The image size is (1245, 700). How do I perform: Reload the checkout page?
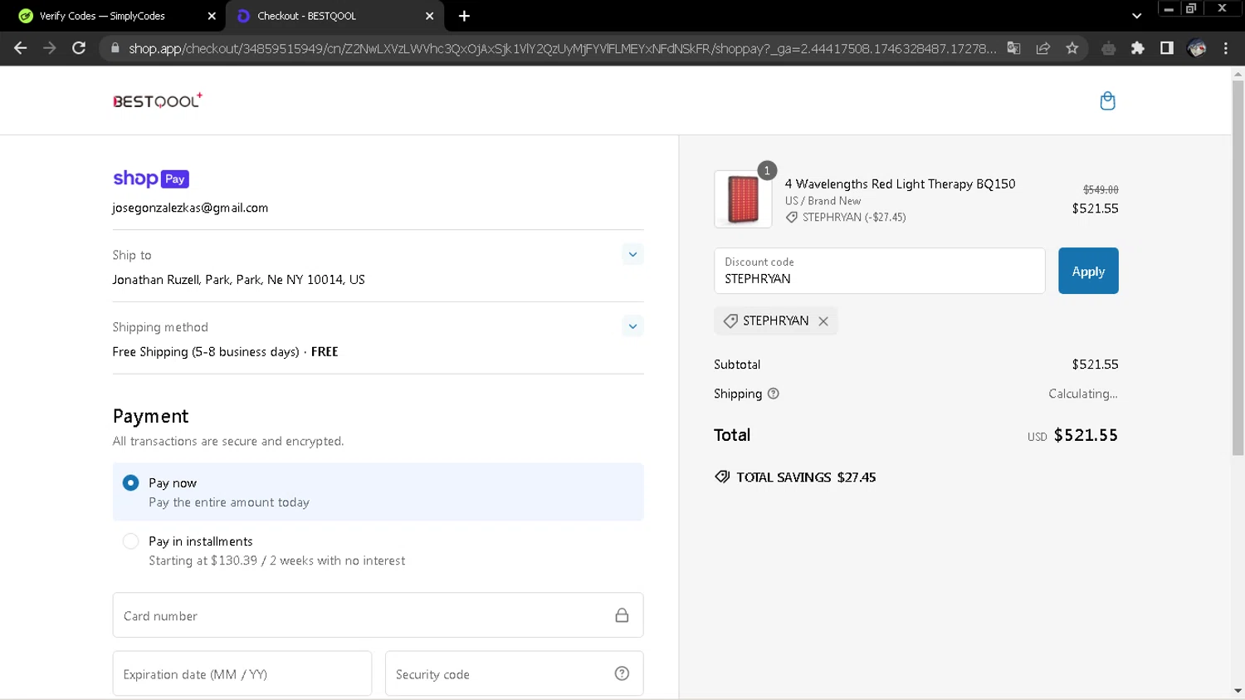coord(79,48)
